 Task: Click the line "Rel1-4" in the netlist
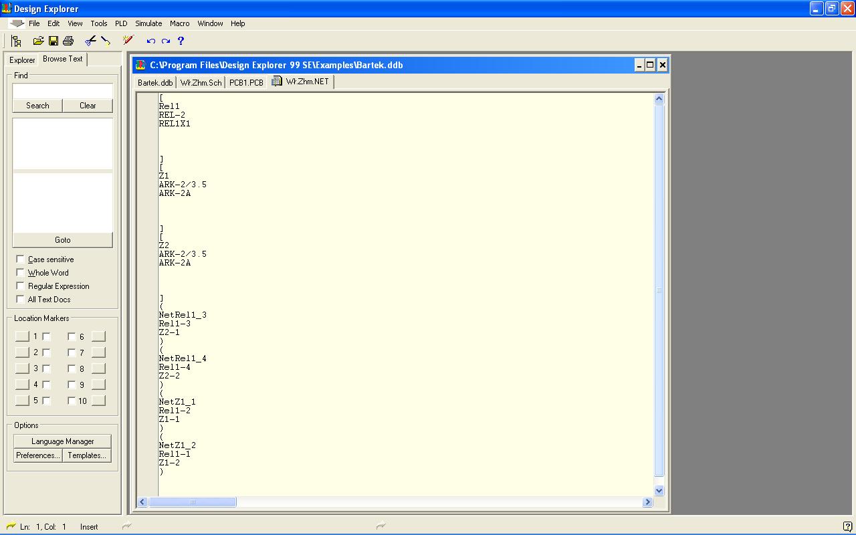(x=175, y=367)
